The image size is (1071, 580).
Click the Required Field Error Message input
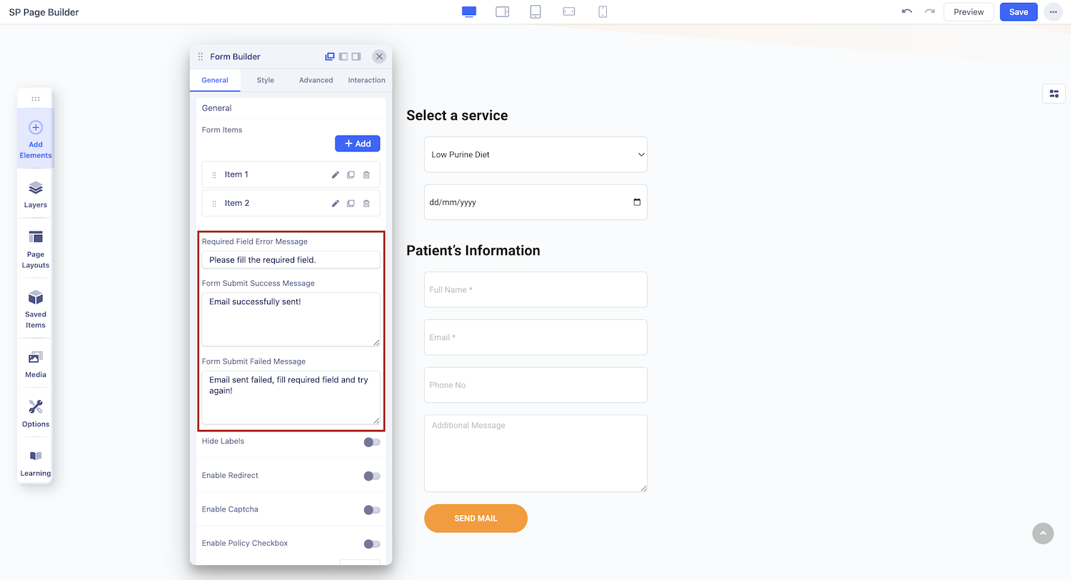tap(291, 260)
